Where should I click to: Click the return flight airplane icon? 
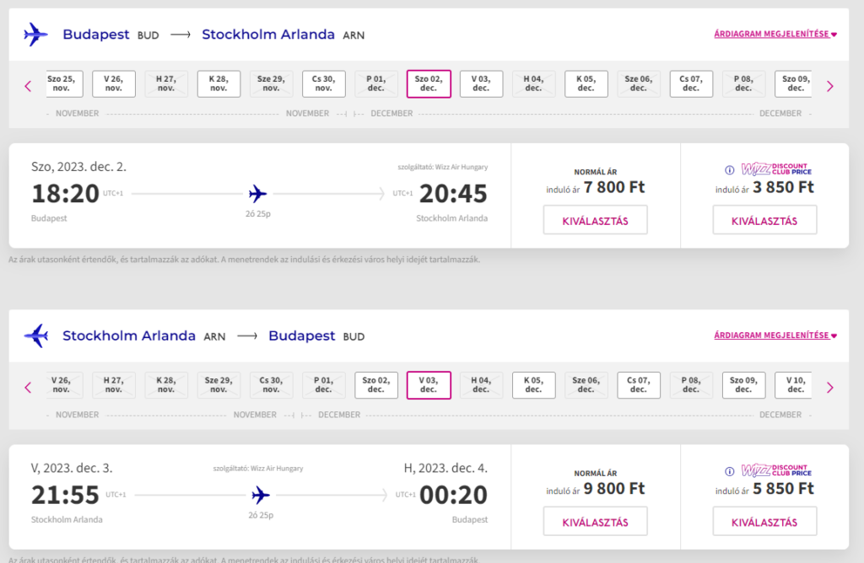[35, 335]
